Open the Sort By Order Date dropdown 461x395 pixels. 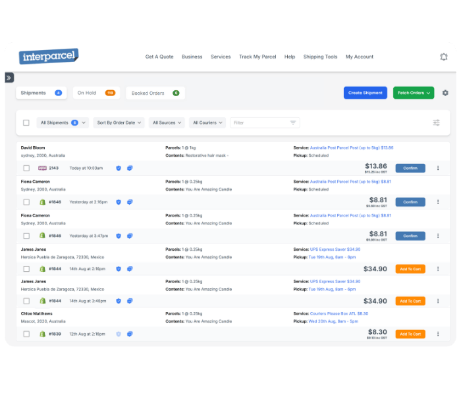click(119, 122)
